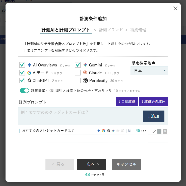The height and width of the screenshot is (186, 186).
Task: Click the Google AIモード icon
Action: [29, 73]
